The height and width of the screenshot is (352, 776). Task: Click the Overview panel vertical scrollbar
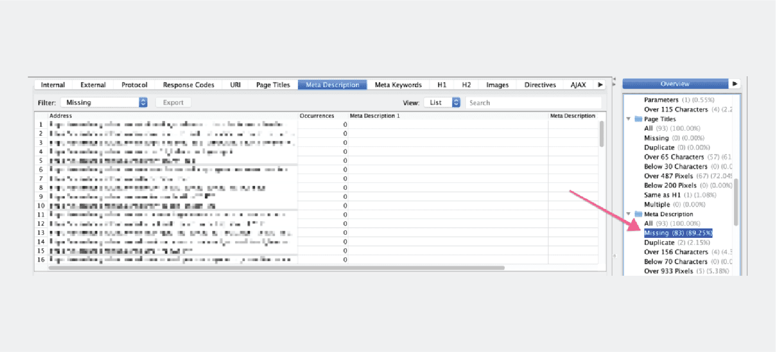tap(736, 202)
